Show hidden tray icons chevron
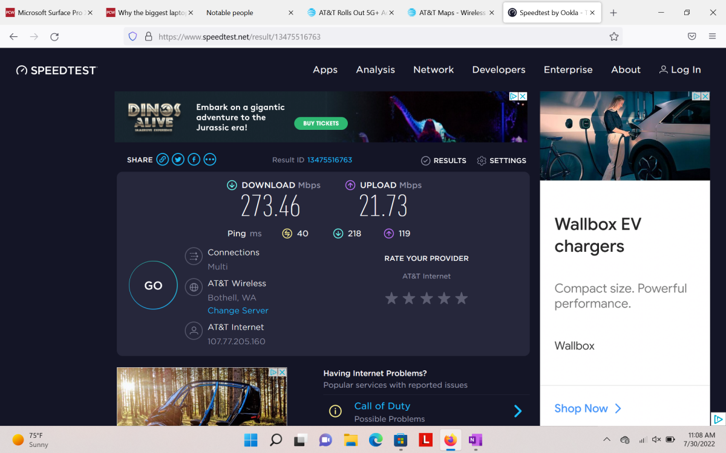This screenshot has height=453, width=726. [607, 439]
